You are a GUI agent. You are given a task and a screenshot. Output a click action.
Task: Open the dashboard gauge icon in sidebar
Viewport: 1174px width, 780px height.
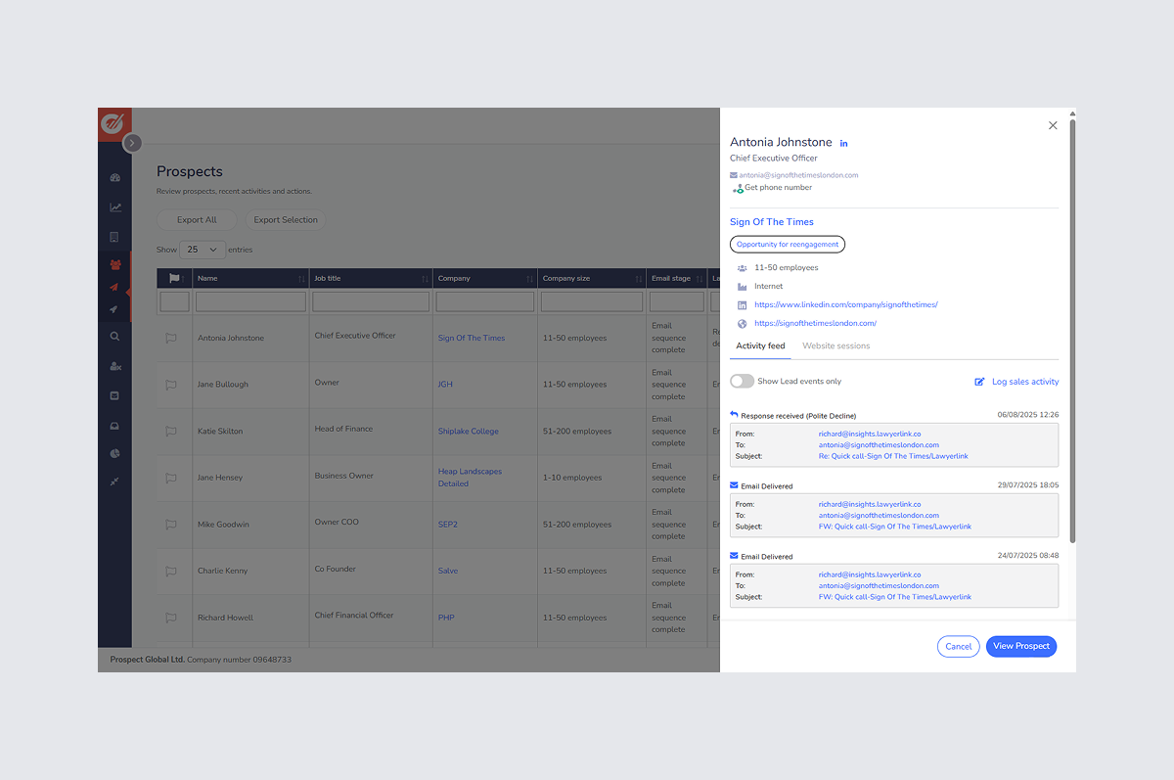click(114, 178)
